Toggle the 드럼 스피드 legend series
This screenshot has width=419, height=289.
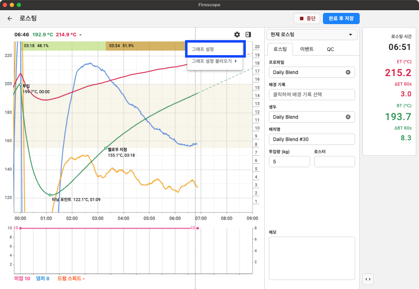[71, 279]
